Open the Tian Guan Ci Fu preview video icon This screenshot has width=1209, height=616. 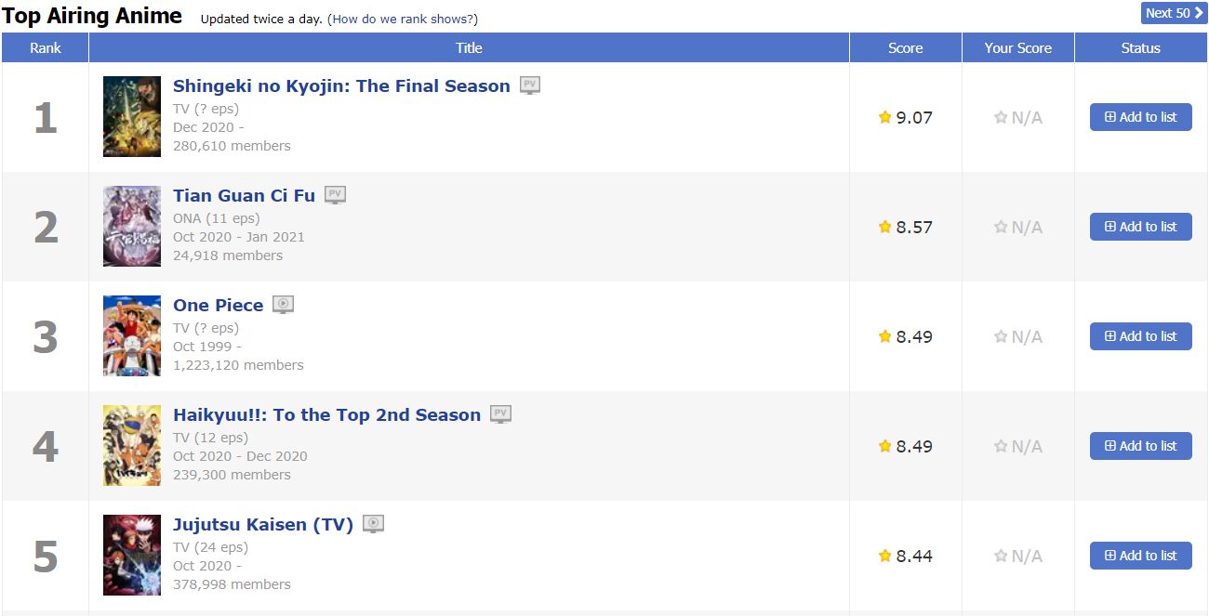coord(335,194)
